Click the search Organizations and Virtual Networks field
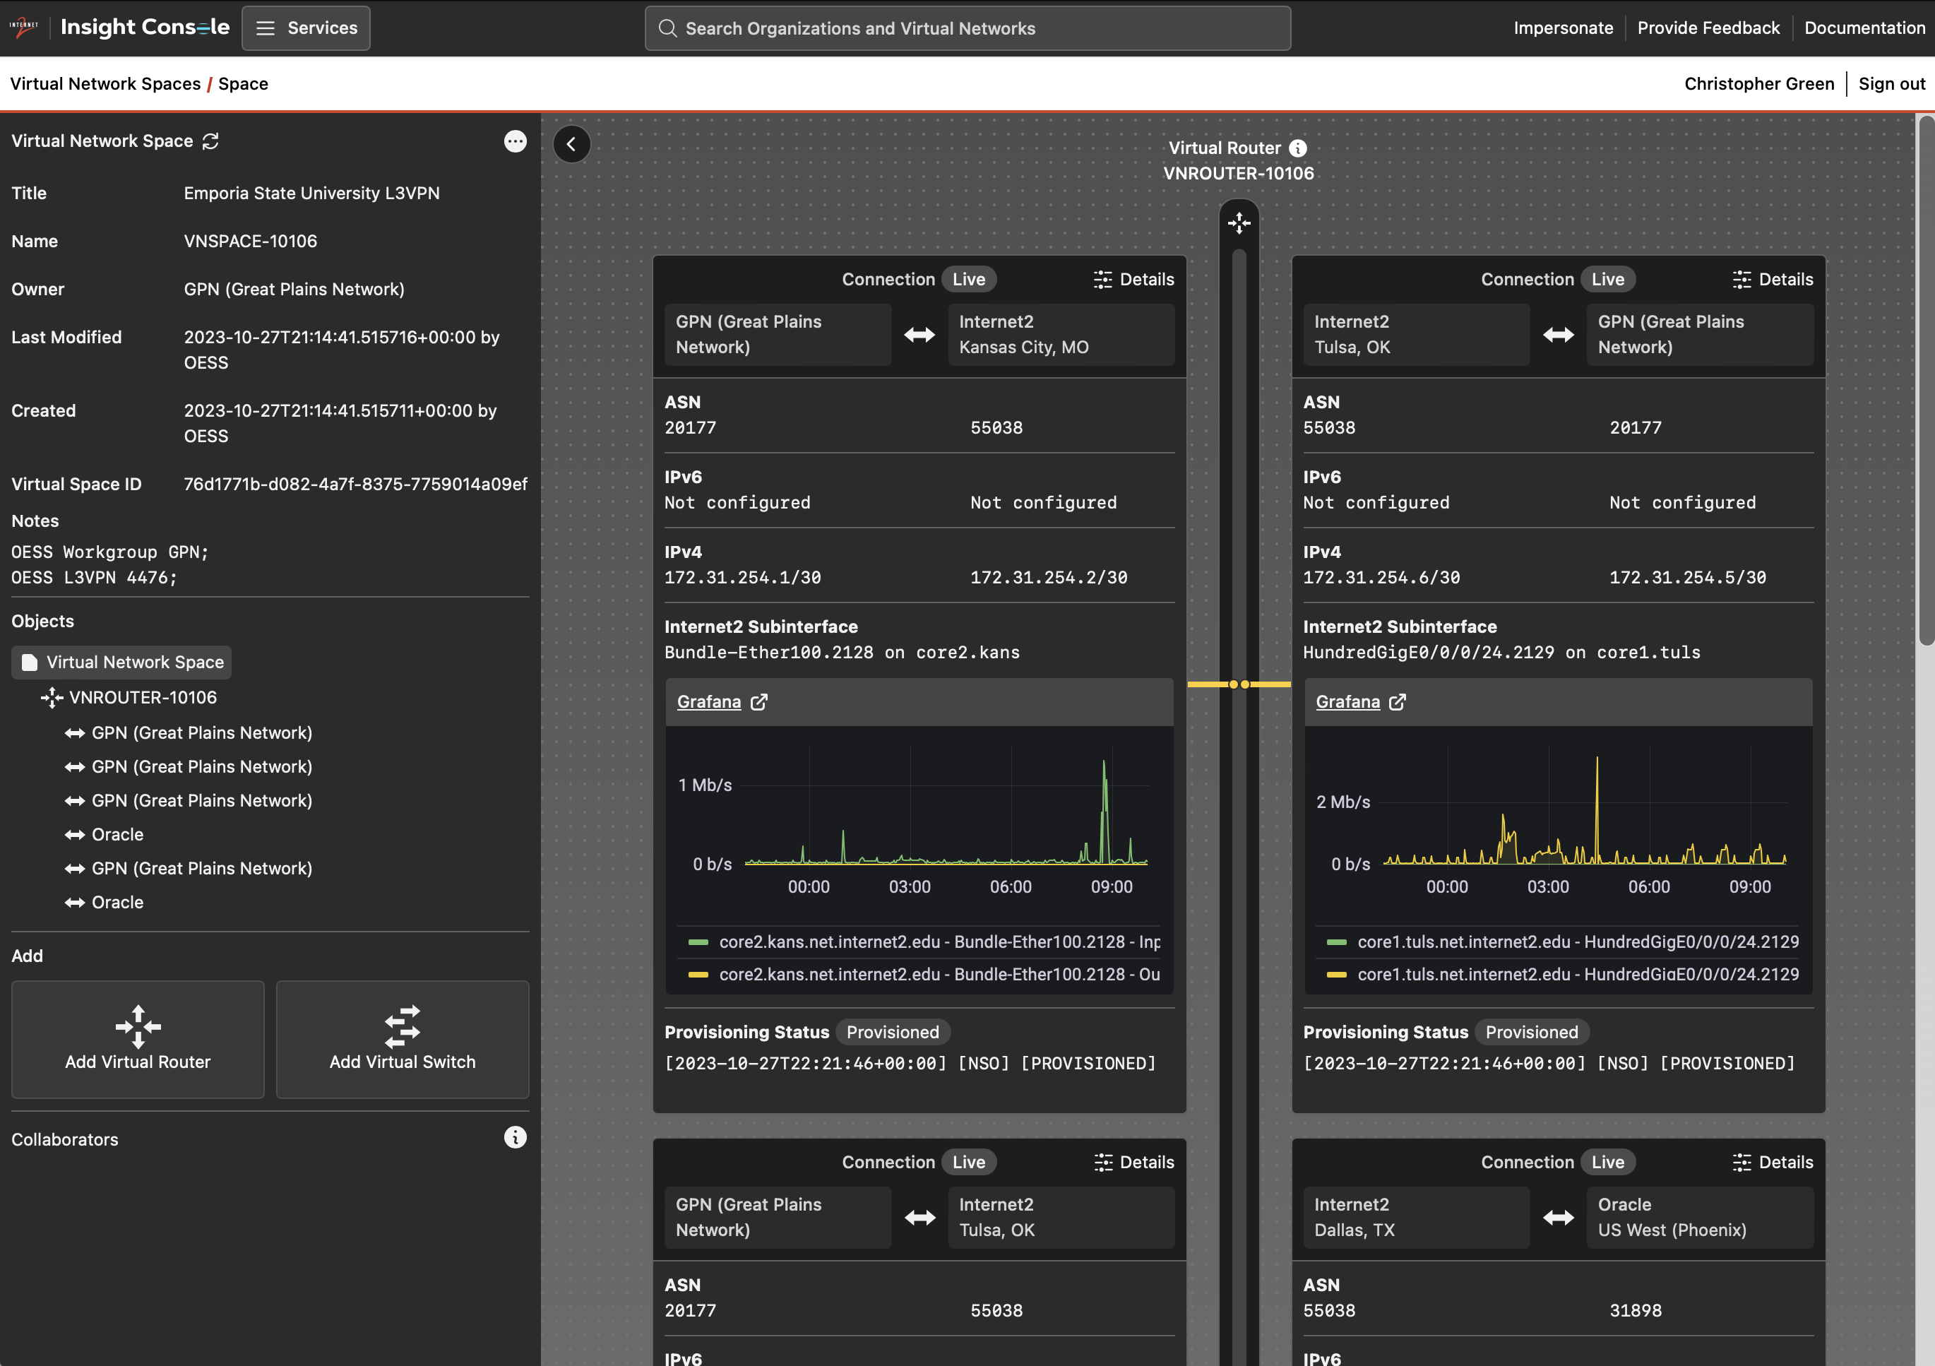Image resolution: width=1935 pixels, height=1366 pixels. 967,28
